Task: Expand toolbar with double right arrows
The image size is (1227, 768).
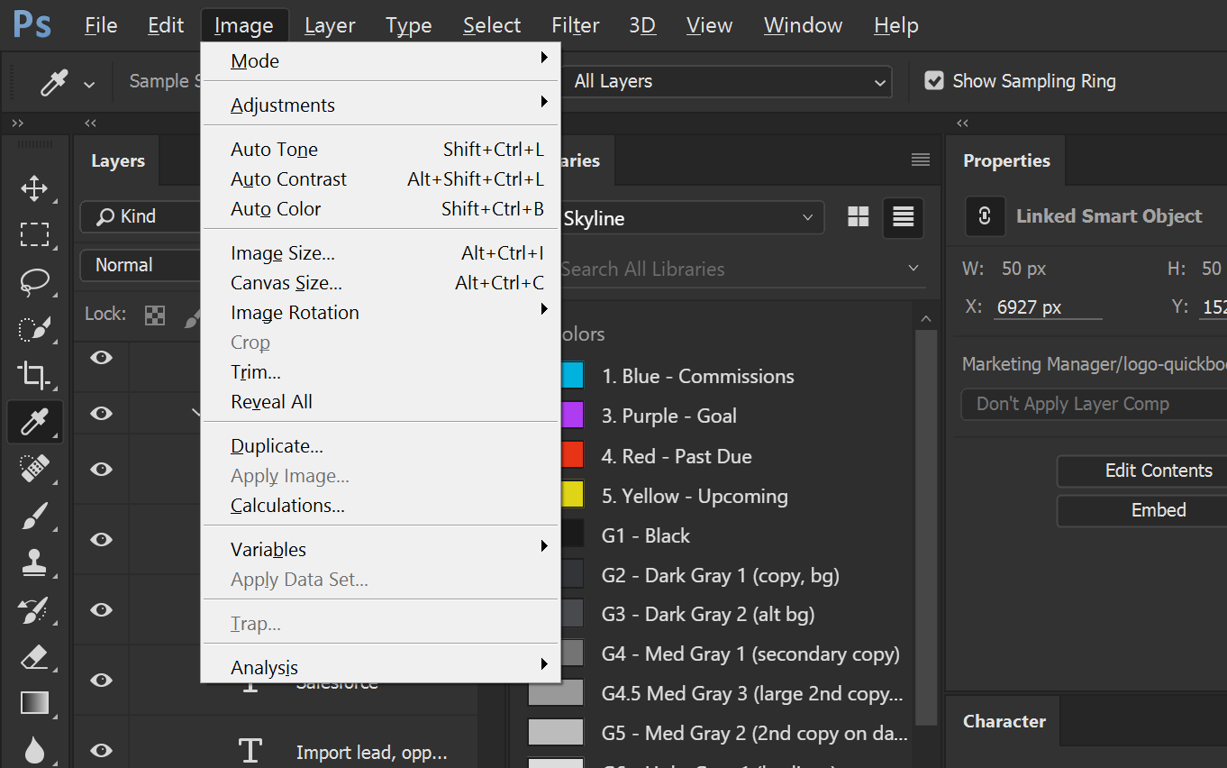Action: pos(18,123)
